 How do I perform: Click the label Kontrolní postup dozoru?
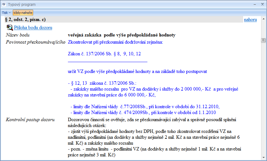tap(30, 120)
